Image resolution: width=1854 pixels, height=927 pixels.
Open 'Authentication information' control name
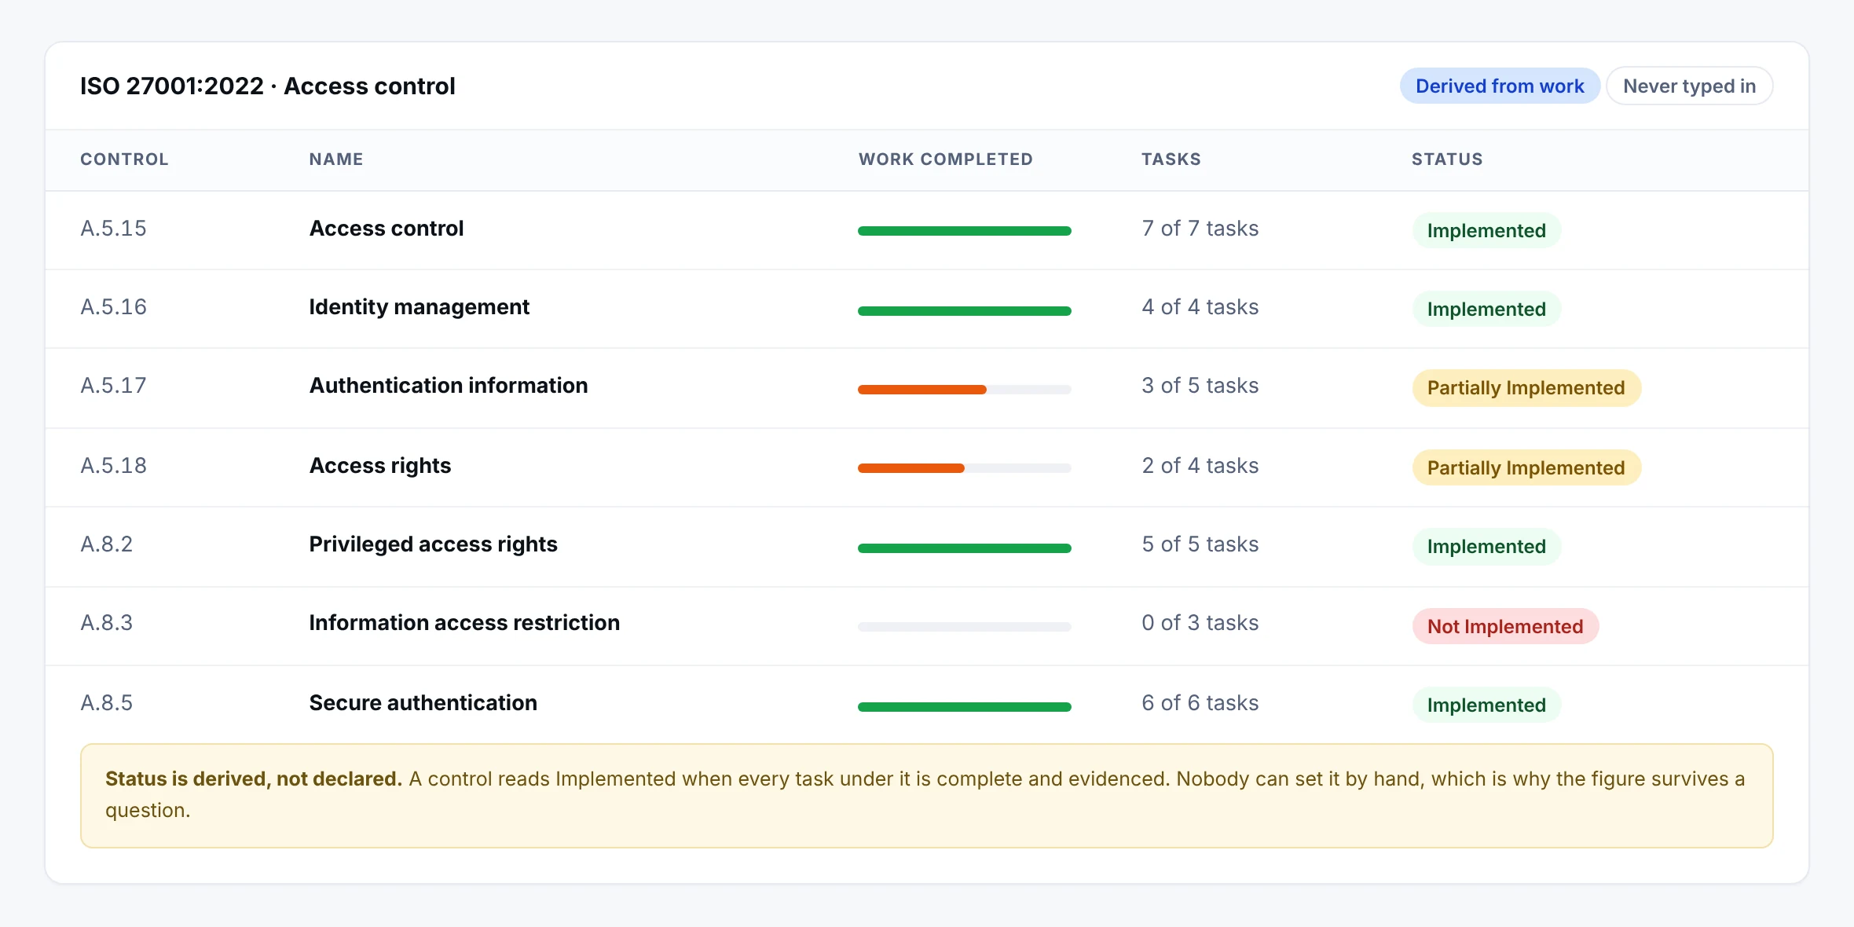(x=448, y=386)
